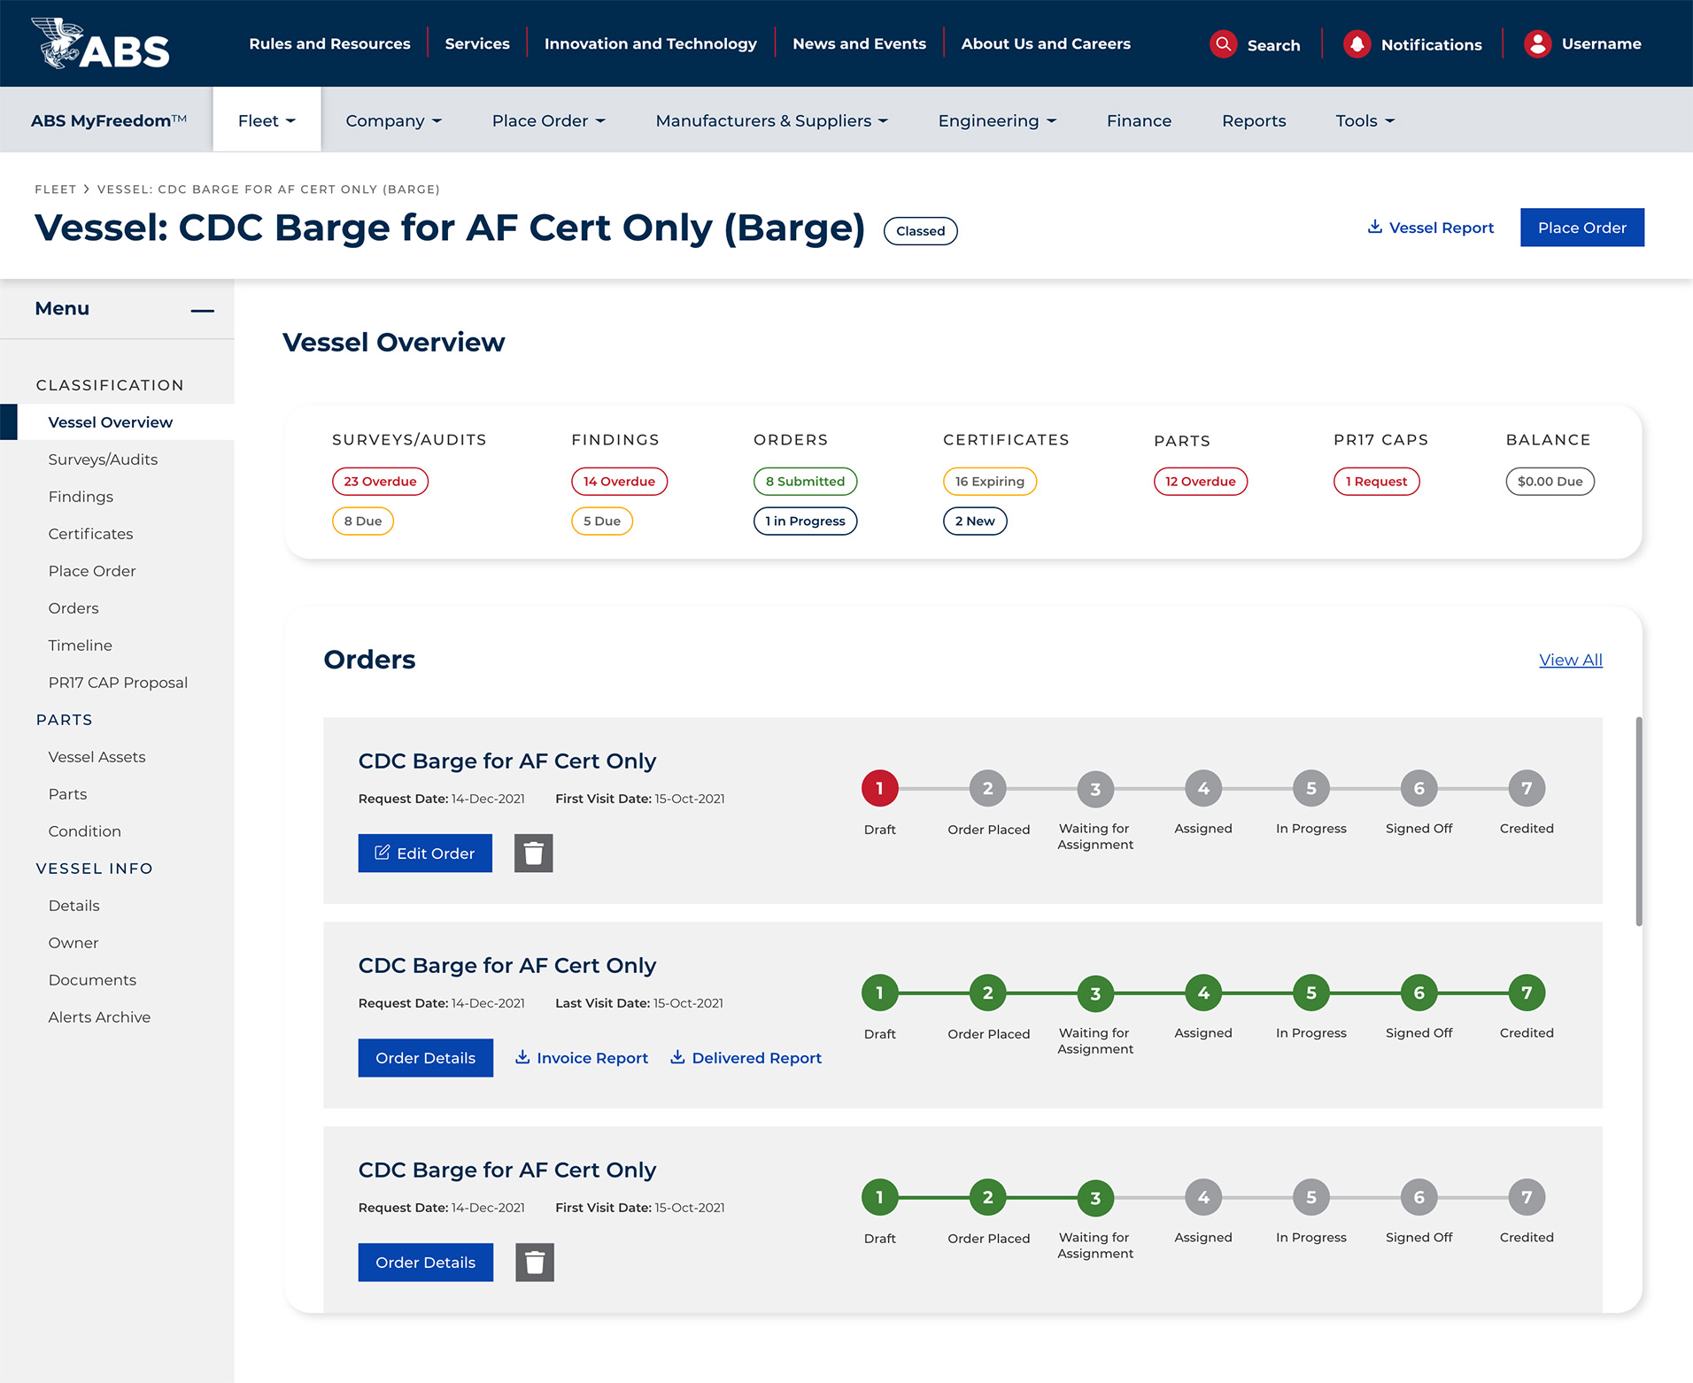Click the 23 Overdue surveys badge
Viewport: 1693px width, 1383px height.
tap(380, 481)
